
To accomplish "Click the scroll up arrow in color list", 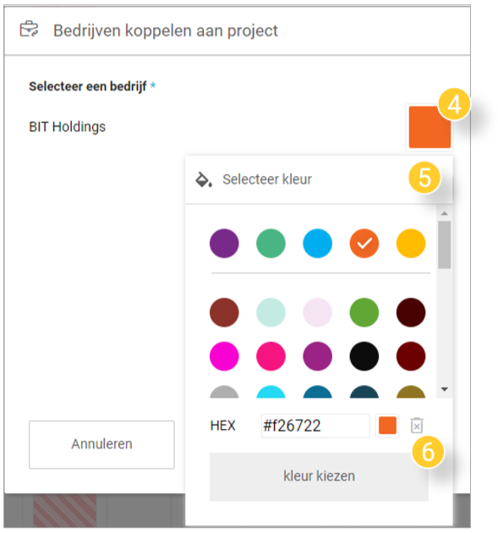I will 445,213.
